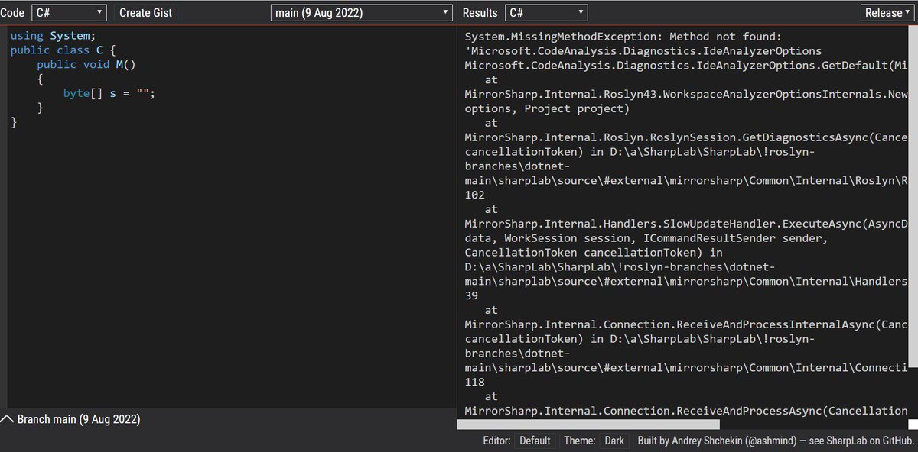Open the Results C# output dropdown
Screen dimensions: 918x452
click(x=546, y=13)
